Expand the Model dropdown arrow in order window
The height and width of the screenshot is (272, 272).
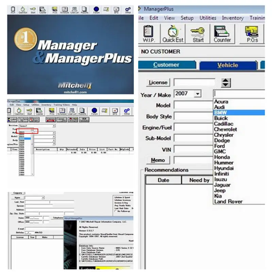[54, 137]
